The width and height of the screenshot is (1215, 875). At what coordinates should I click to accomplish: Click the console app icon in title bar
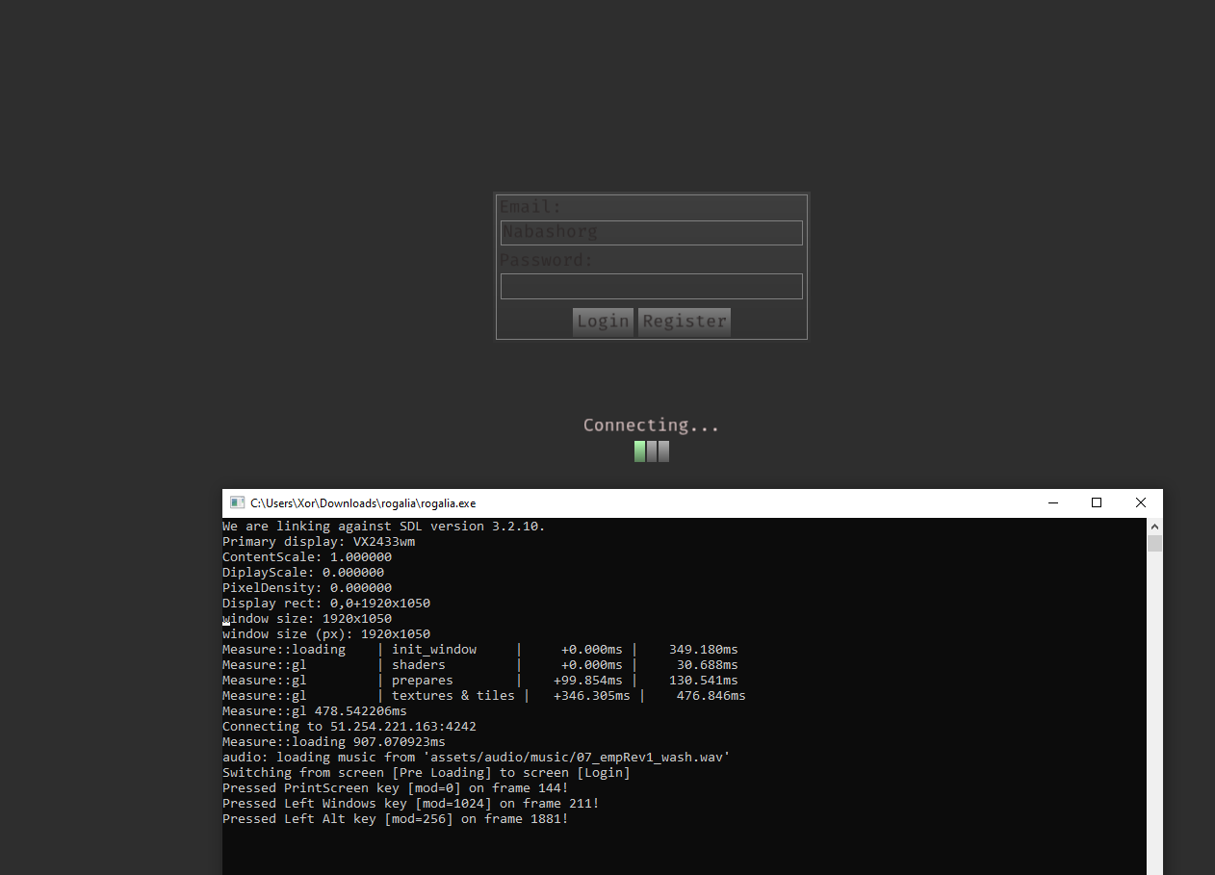pyautogui.click(x=237, y=502)
